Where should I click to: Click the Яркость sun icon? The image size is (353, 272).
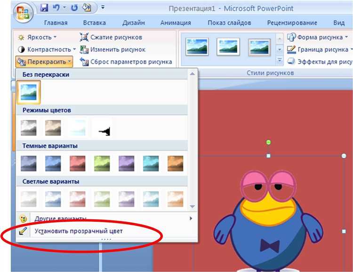pyautogui.click(x=21, y=37)
